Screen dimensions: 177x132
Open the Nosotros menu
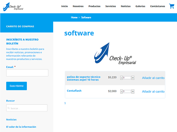coord(78,6)
